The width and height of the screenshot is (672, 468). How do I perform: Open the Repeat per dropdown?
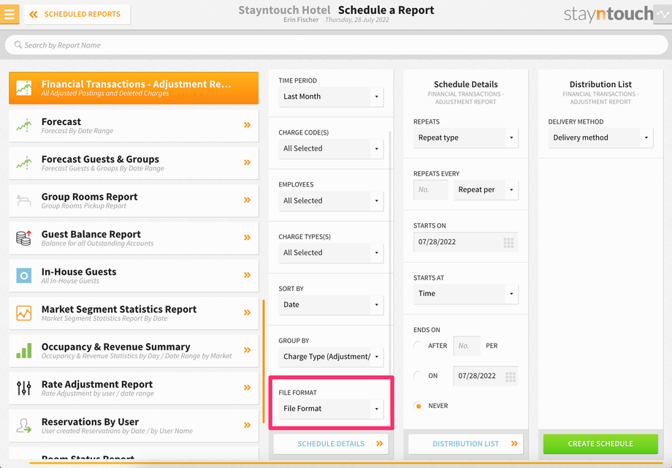pyautogui.click(x=486, y=189)
